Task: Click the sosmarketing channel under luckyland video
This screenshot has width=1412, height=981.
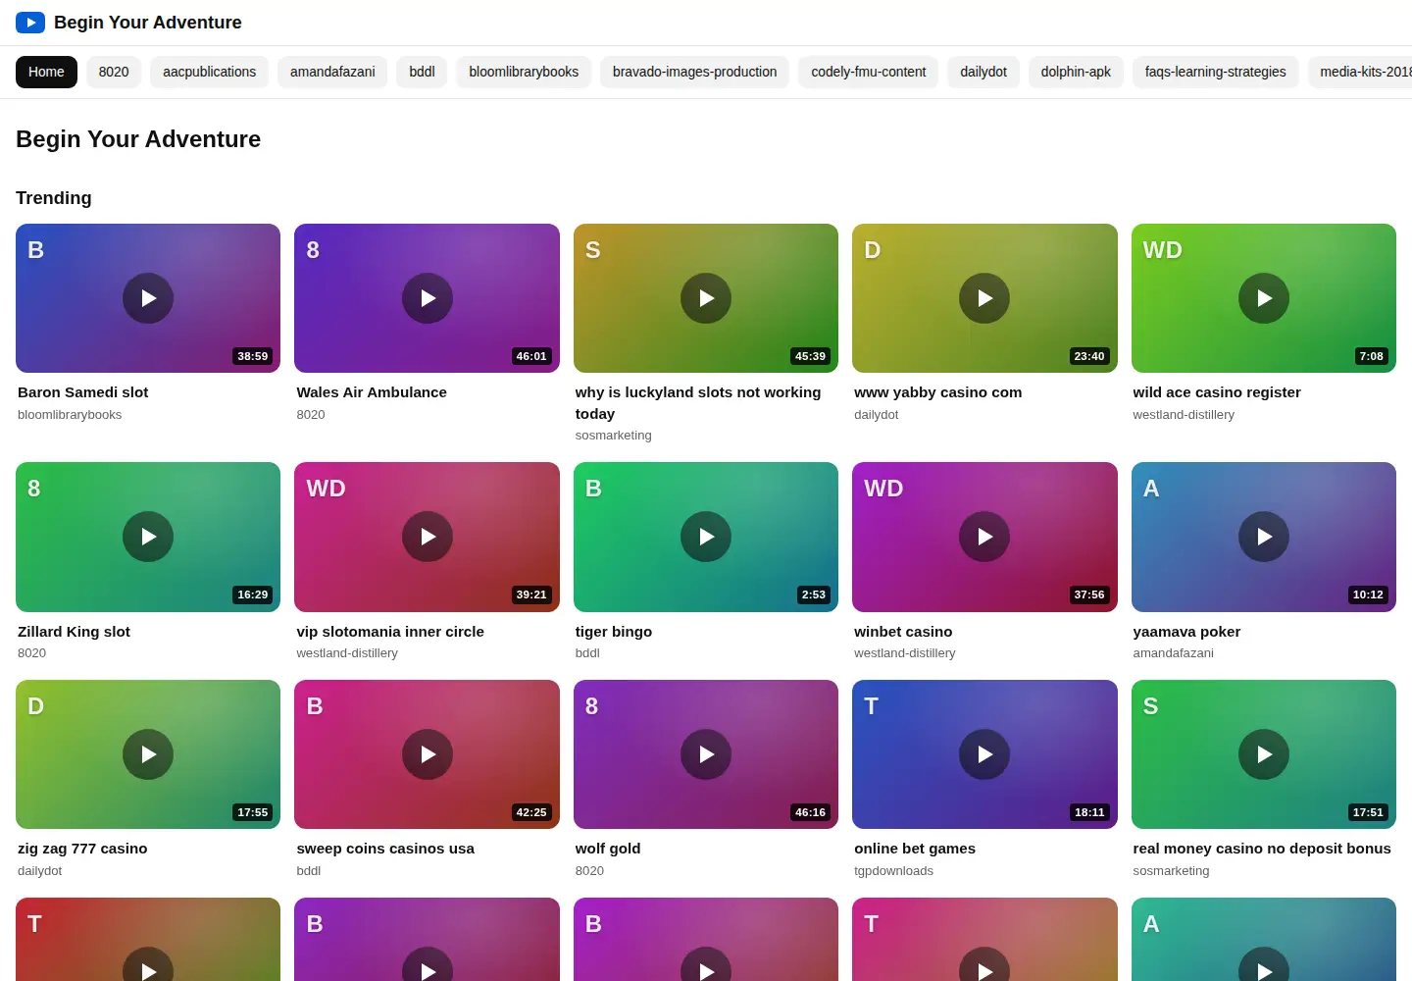Action: click(614, 436)
